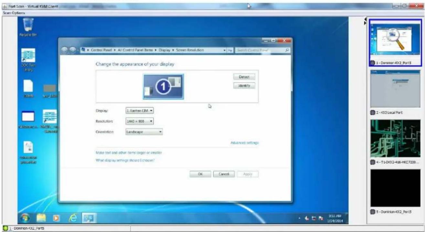Open the Display dropdown showing Raritan CIM
The width and height of the screenshot is (425, 232).
pyautogui.click(x=139, y=111)
